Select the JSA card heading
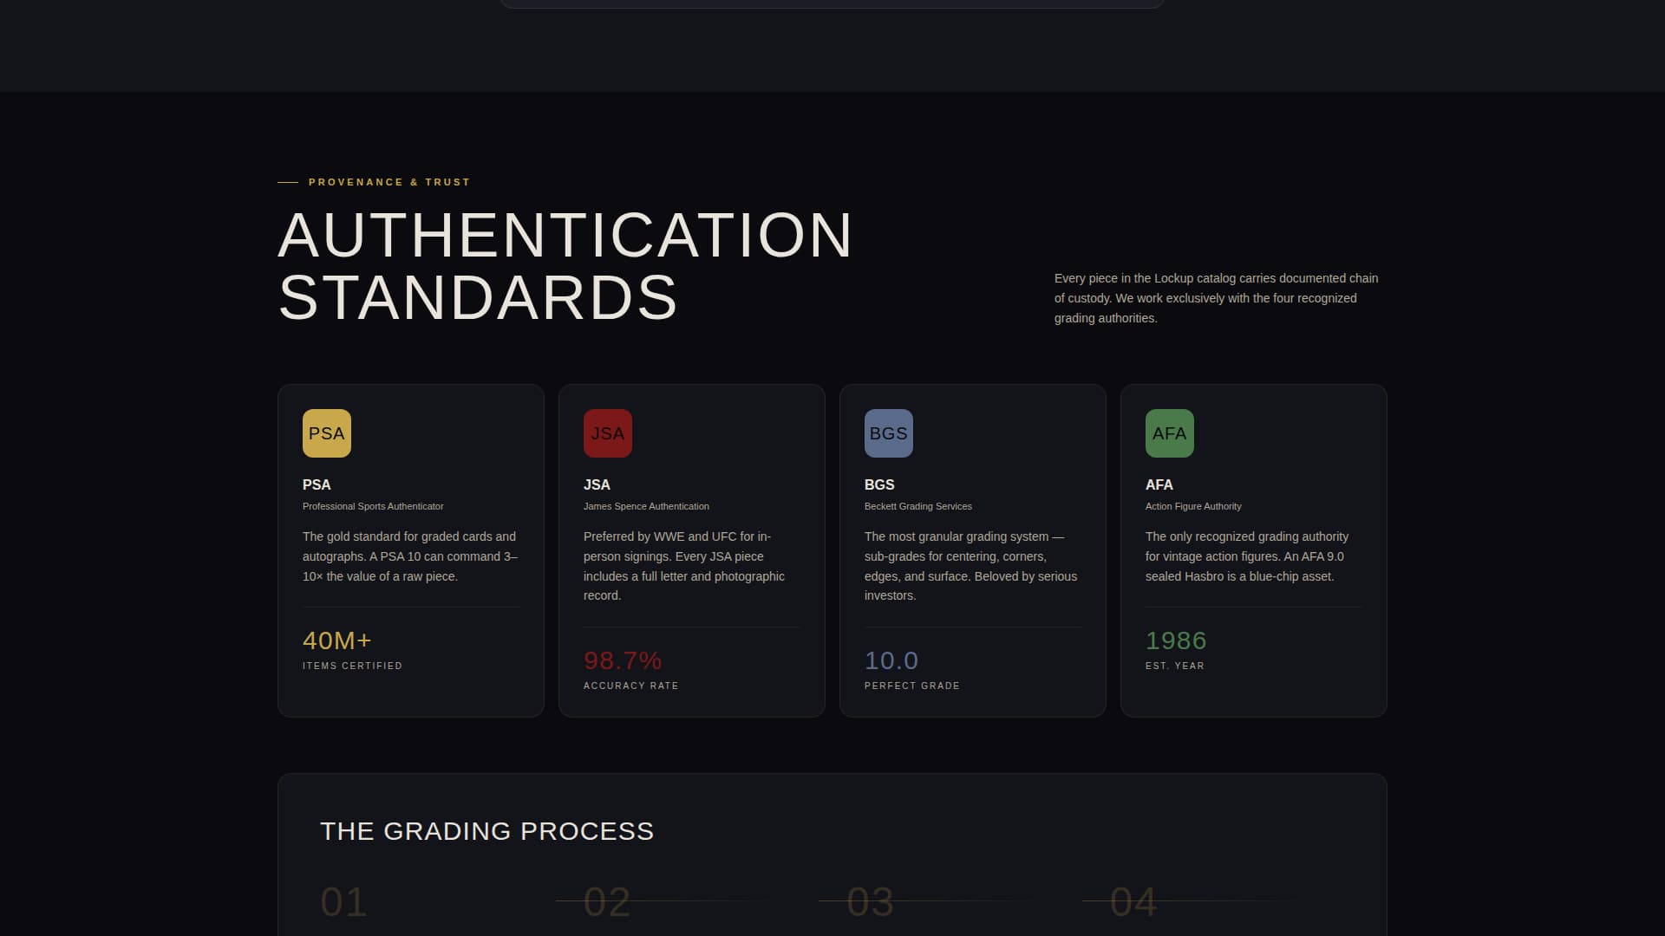1665x936 pixels. [597, 484]
